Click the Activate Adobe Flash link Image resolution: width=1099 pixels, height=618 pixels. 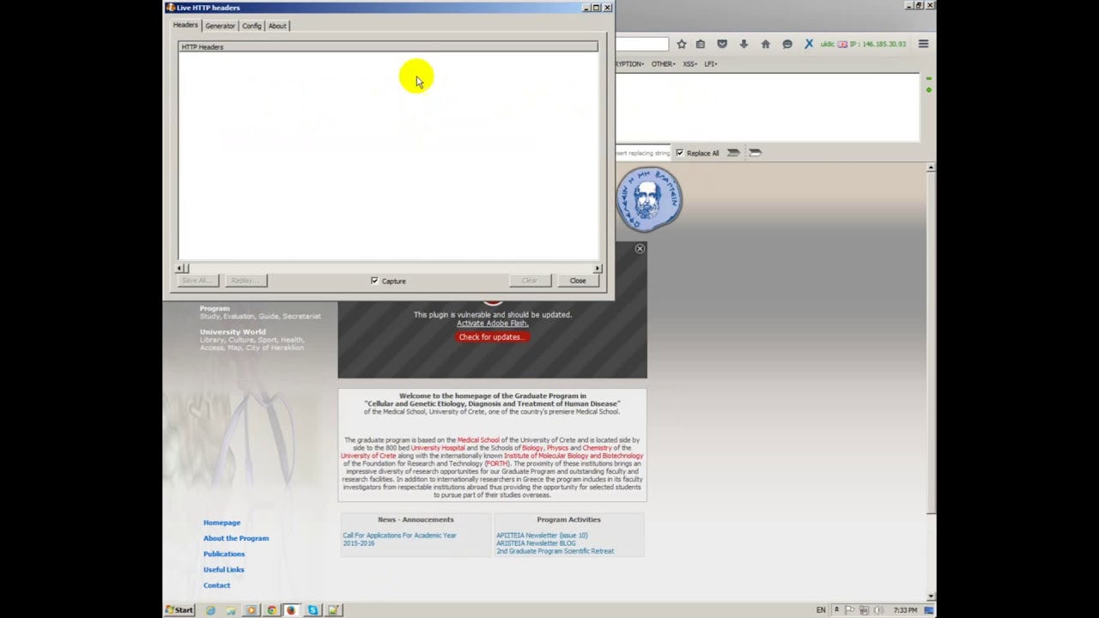click(x=492, y=323)
